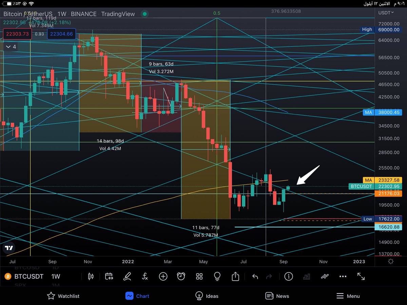Select the Low 17622.00 price label
This screenshot has height=305, width=407.
(x=382, y=219)
